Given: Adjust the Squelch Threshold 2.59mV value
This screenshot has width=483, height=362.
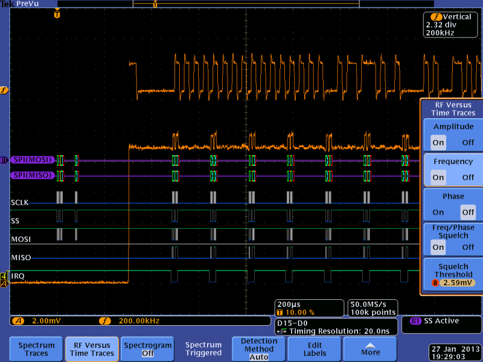Looking at the screenshot, I should [x=457, y=282].
